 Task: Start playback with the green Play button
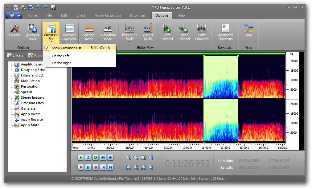81,157
